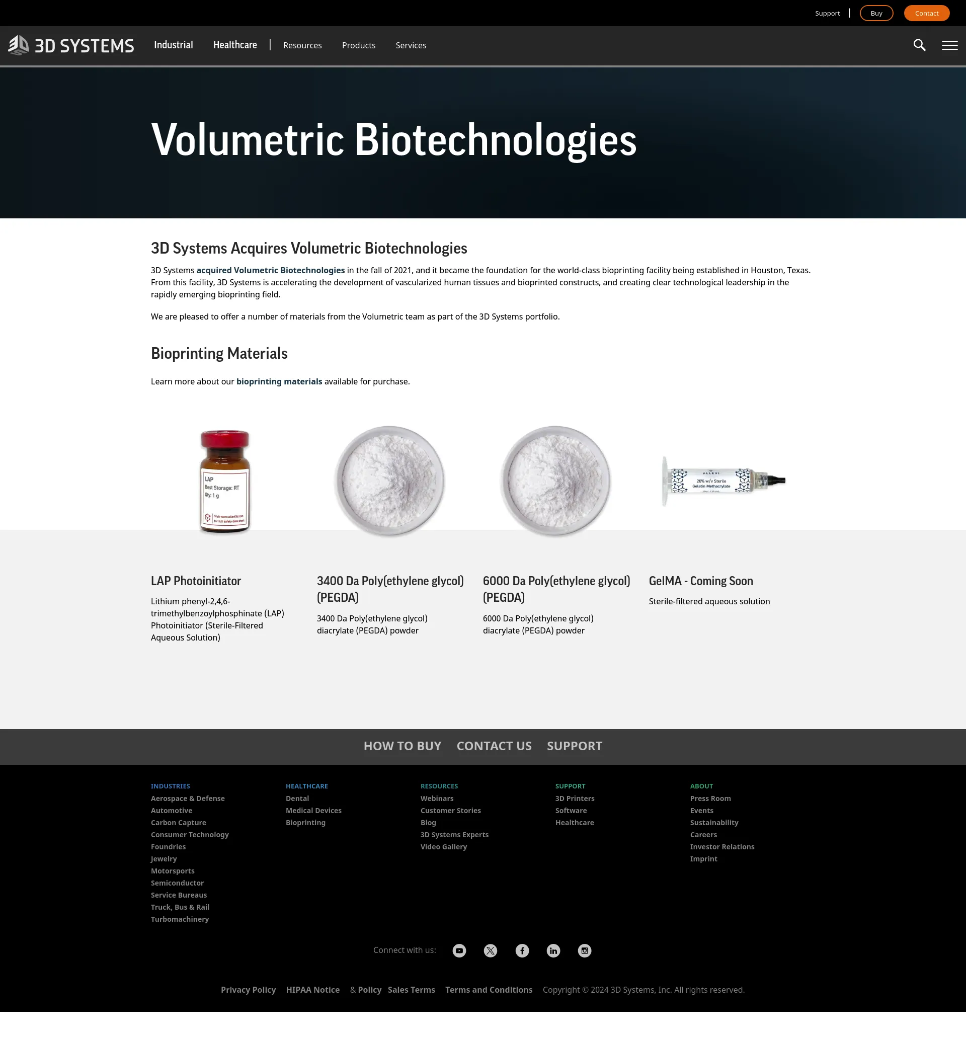Screen dimensions: 966x1037
Task: Open the Resources nav menu
Action: click(x=302, y=45)
